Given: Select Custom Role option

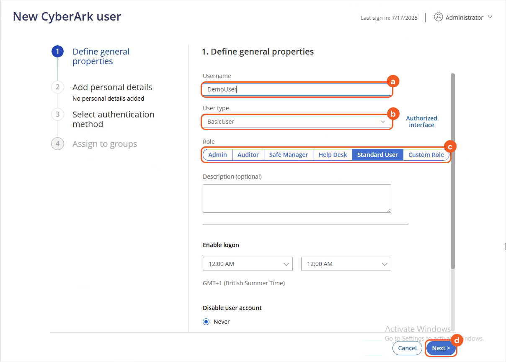Looking at the screenshot, I should (426, 154).
